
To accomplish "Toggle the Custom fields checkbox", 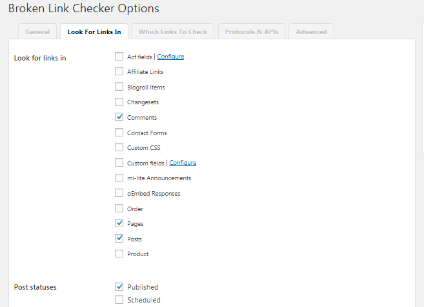I will pyautogui.click(x=119, y=163).
